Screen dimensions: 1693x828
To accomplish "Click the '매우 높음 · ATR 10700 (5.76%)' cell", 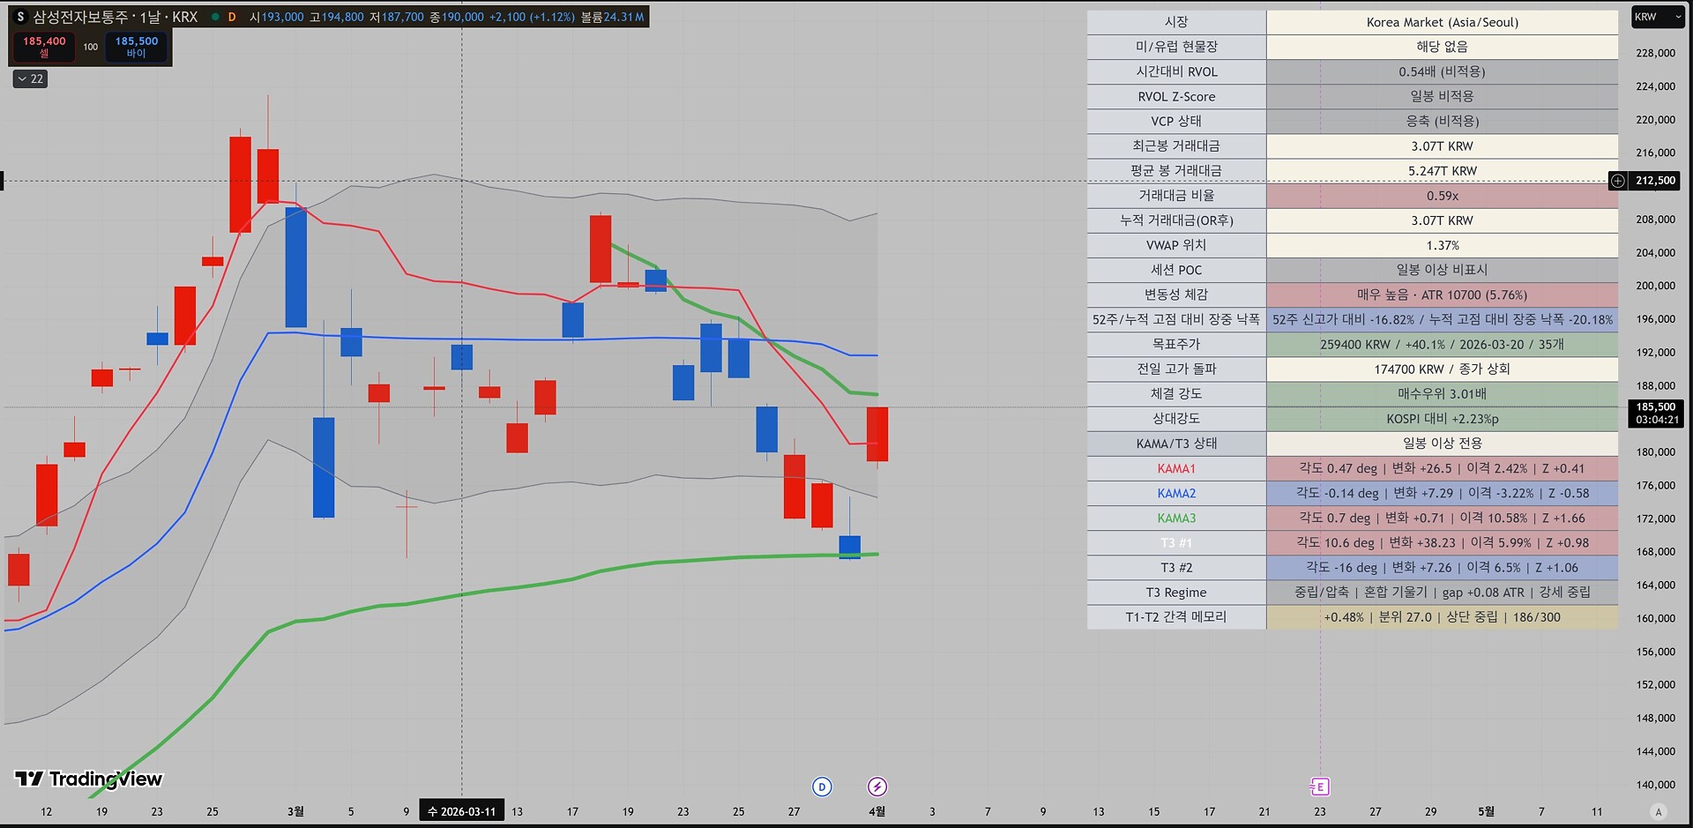I will (x=1443, y=295).
